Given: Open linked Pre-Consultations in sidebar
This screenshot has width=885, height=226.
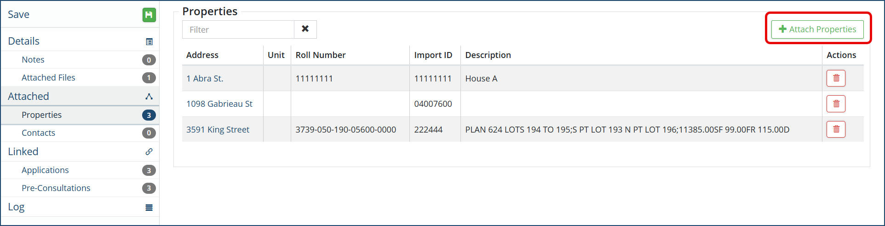Looking at the screenshot, I should [56, 188].
